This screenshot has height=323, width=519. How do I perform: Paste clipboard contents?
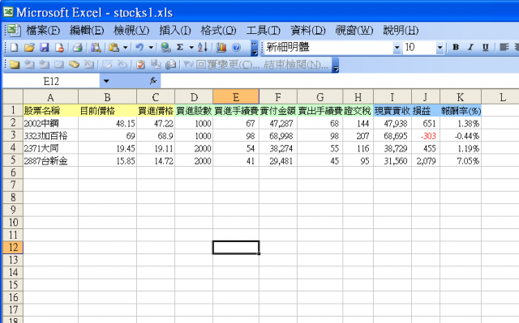(114, 48)
